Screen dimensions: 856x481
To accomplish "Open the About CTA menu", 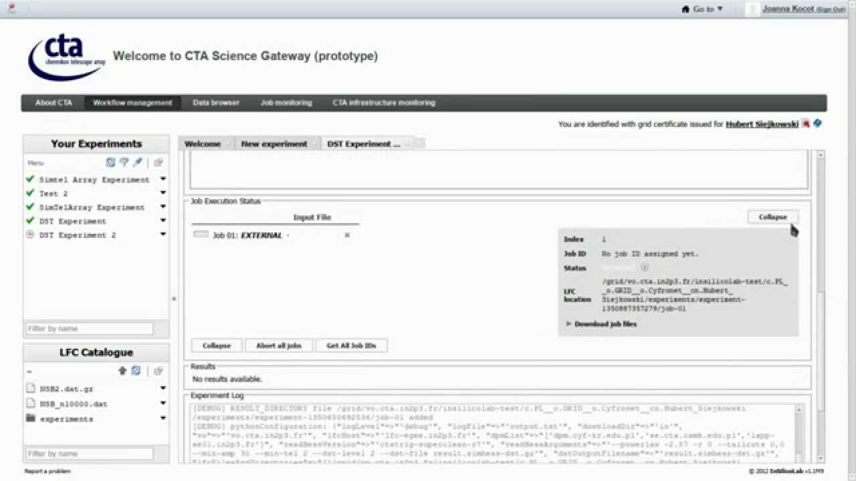I will click(53, 103).
